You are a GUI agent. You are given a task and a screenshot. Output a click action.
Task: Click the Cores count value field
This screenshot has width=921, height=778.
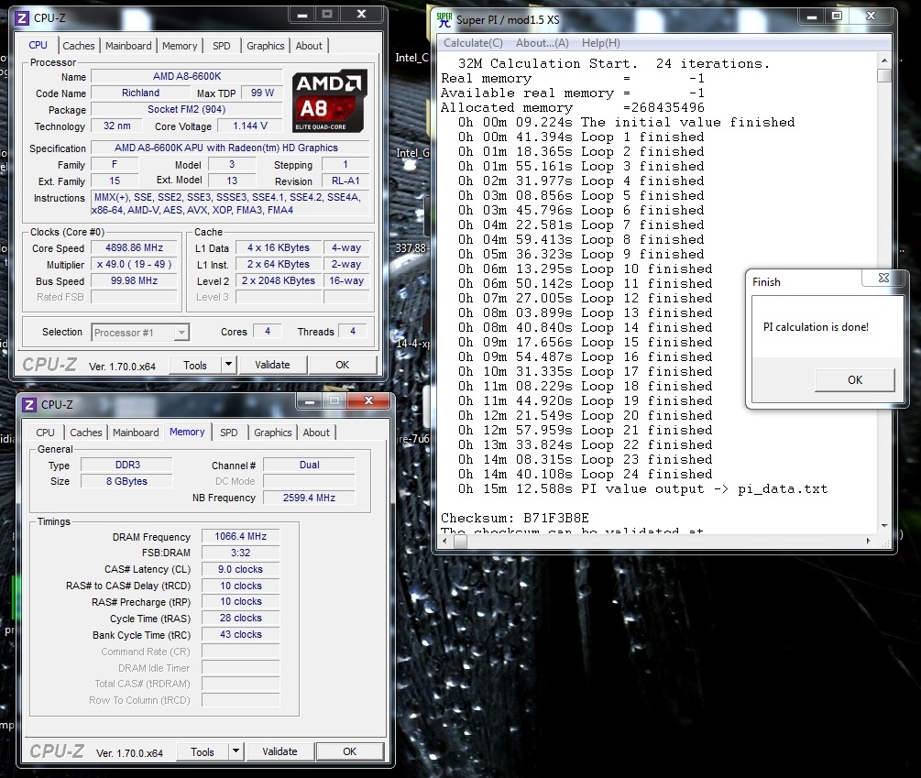pos(268,331)
